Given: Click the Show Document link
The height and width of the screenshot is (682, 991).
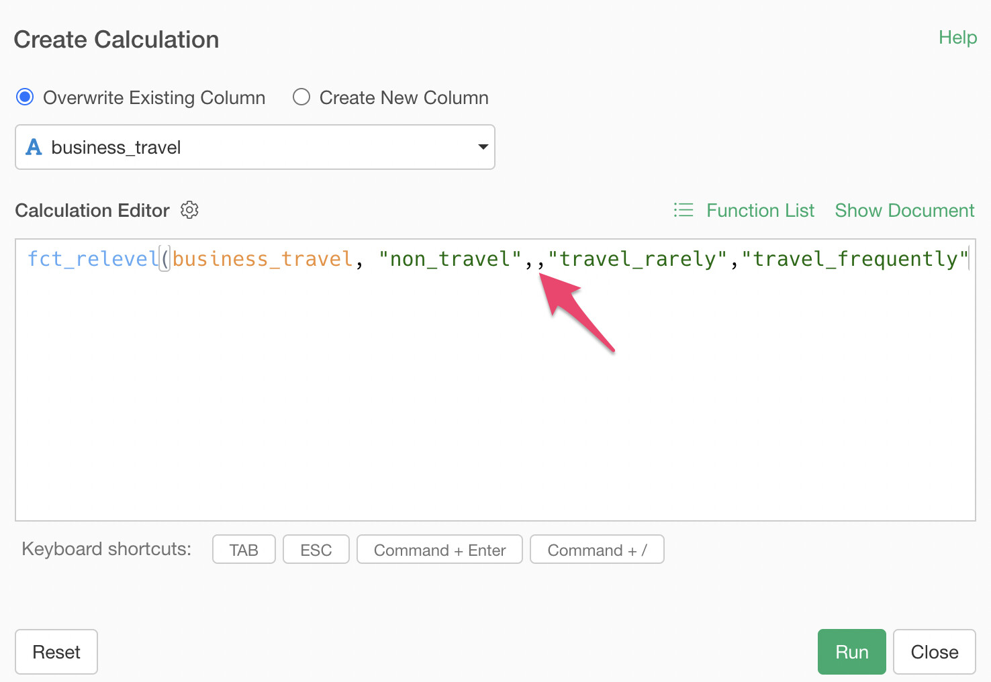Looking at the screenshot, I should 904,210.
